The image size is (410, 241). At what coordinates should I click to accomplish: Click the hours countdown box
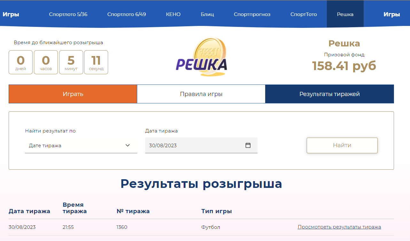(x=46, y=62)
